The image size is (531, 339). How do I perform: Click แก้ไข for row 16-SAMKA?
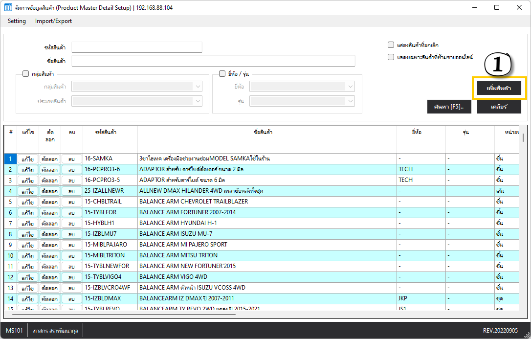tap(28, 159)
